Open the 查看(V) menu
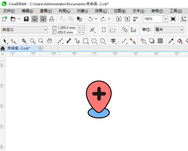188x151 pixels. coord(46,11)
